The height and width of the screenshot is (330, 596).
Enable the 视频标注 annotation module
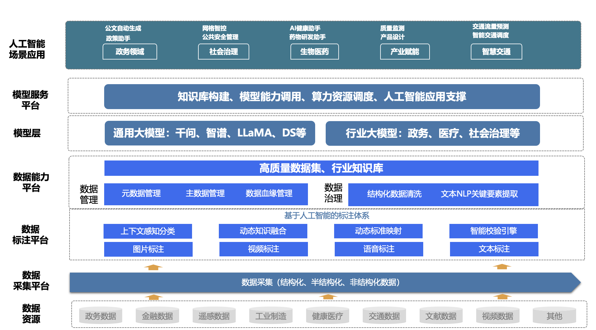(x=263, y=249)
